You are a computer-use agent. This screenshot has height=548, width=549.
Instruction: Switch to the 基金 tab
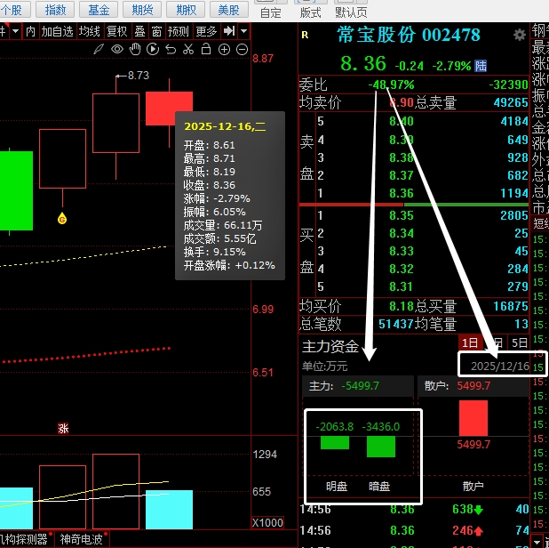point(99,10)
